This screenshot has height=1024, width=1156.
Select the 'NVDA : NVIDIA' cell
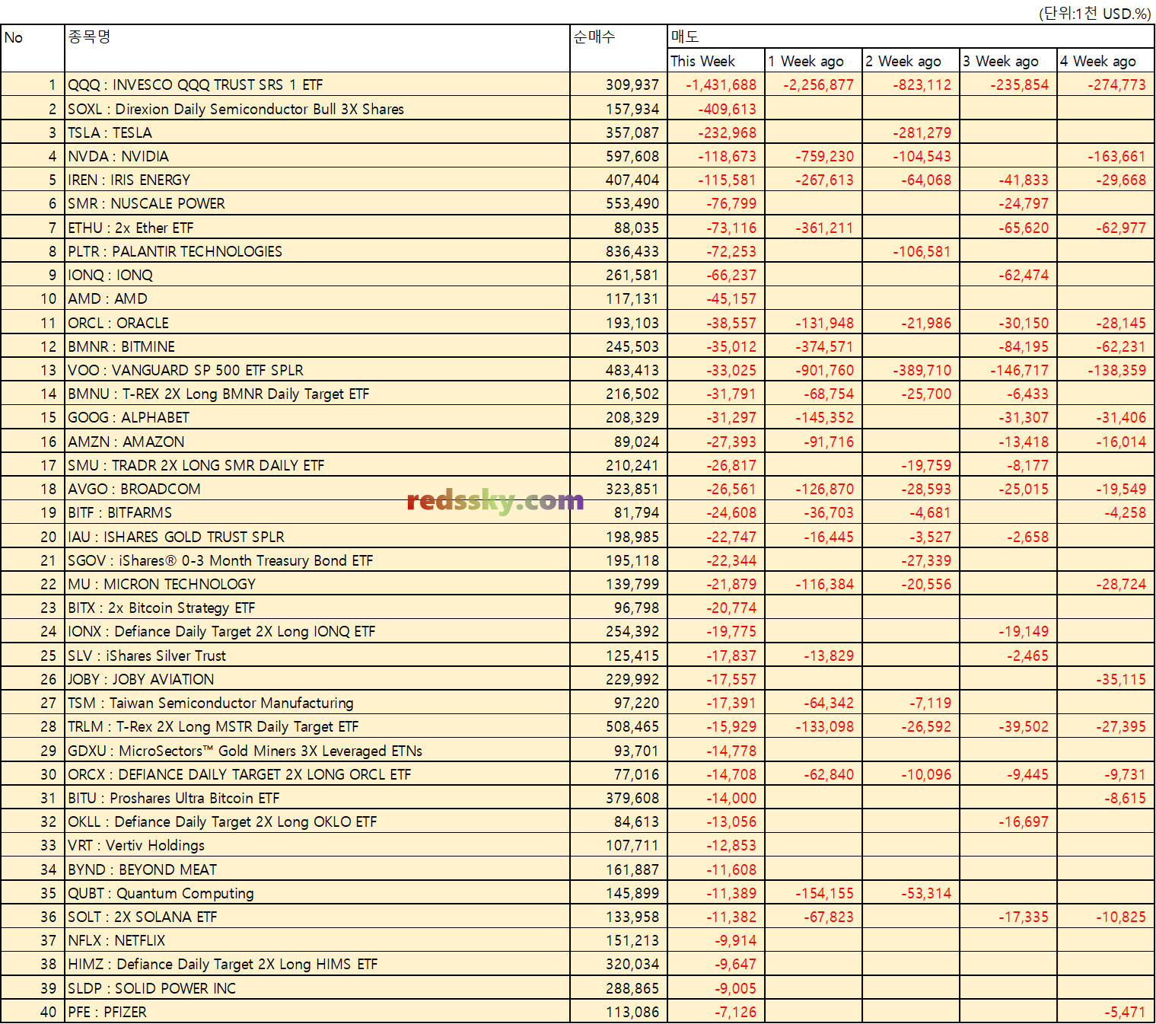pyautogui.click(x=317, y=156)
